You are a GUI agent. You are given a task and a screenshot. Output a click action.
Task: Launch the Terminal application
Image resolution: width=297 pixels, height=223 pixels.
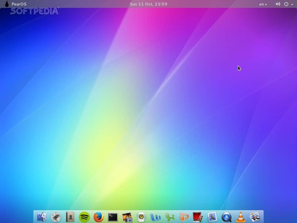click(113, 217)
